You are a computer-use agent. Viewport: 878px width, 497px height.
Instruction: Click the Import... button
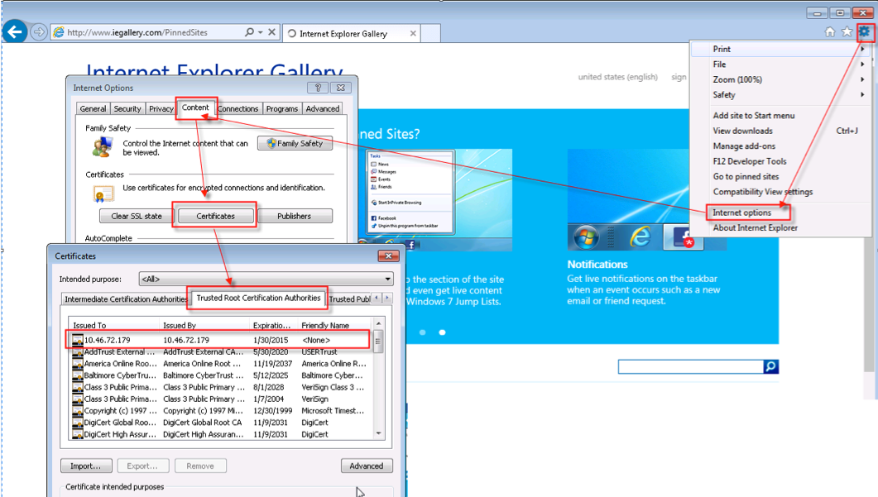86,466
